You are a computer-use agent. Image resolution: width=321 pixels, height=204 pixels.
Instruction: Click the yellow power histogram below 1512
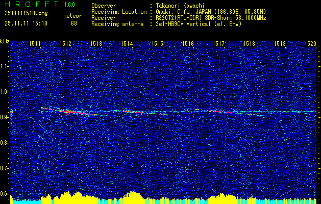[x=66, y=197]
